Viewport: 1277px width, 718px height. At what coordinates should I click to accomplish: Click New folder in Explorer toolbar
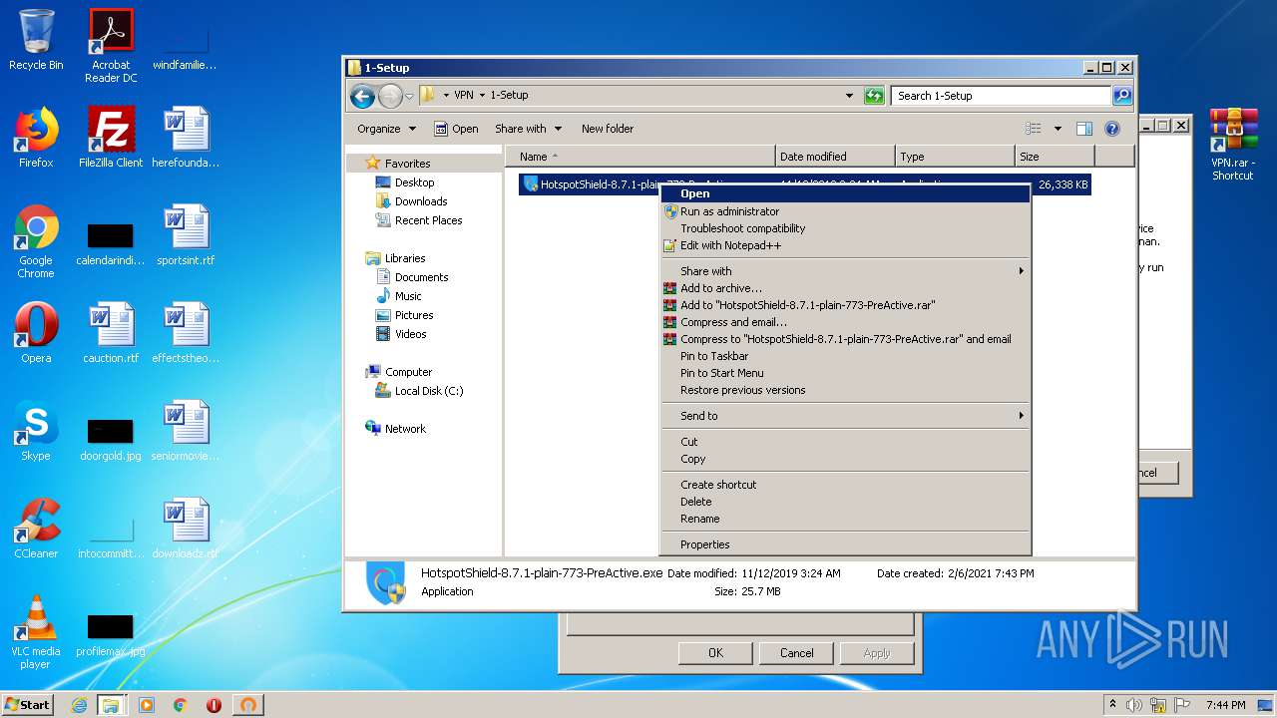(608, 129)
